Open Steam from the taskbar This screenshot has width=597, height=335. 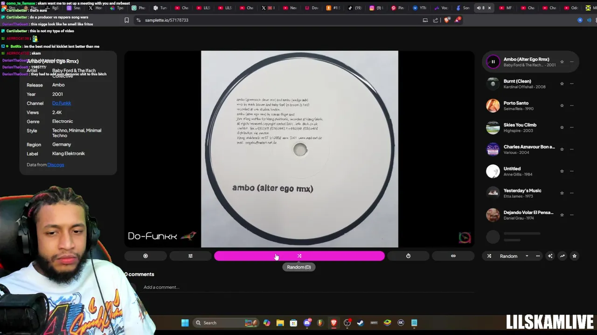pos(361,323)
